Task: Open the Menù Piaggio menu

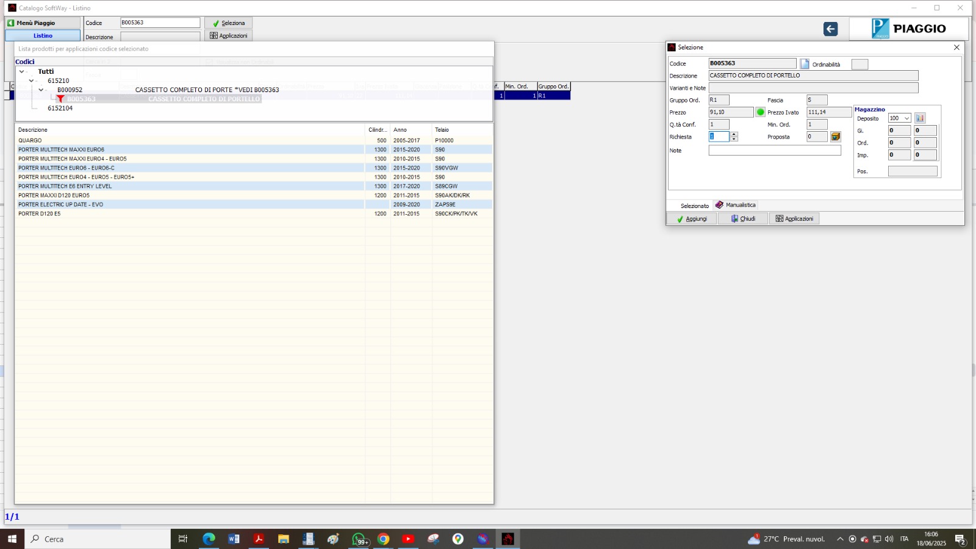Action: click(43, 23)
